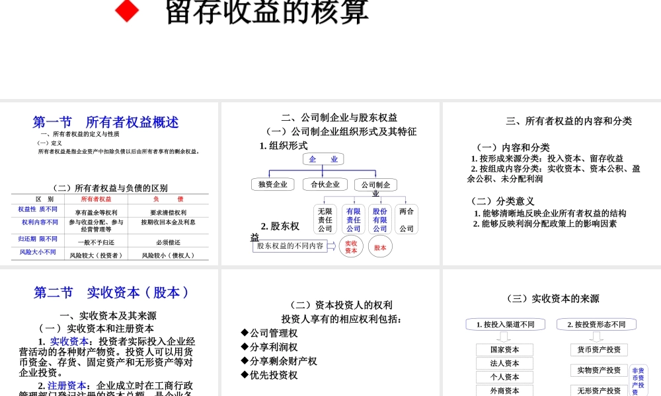Click the red 实收资本 circle shape
Image resolution: width=661 pixels, height=396 pixels.
(351, 246)
